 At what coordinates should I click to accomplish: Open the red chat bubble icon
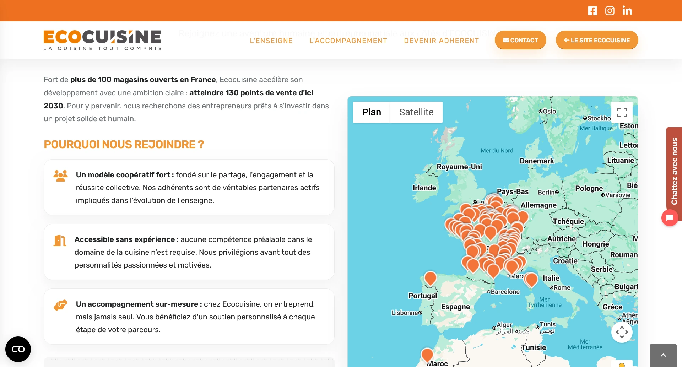670,217
